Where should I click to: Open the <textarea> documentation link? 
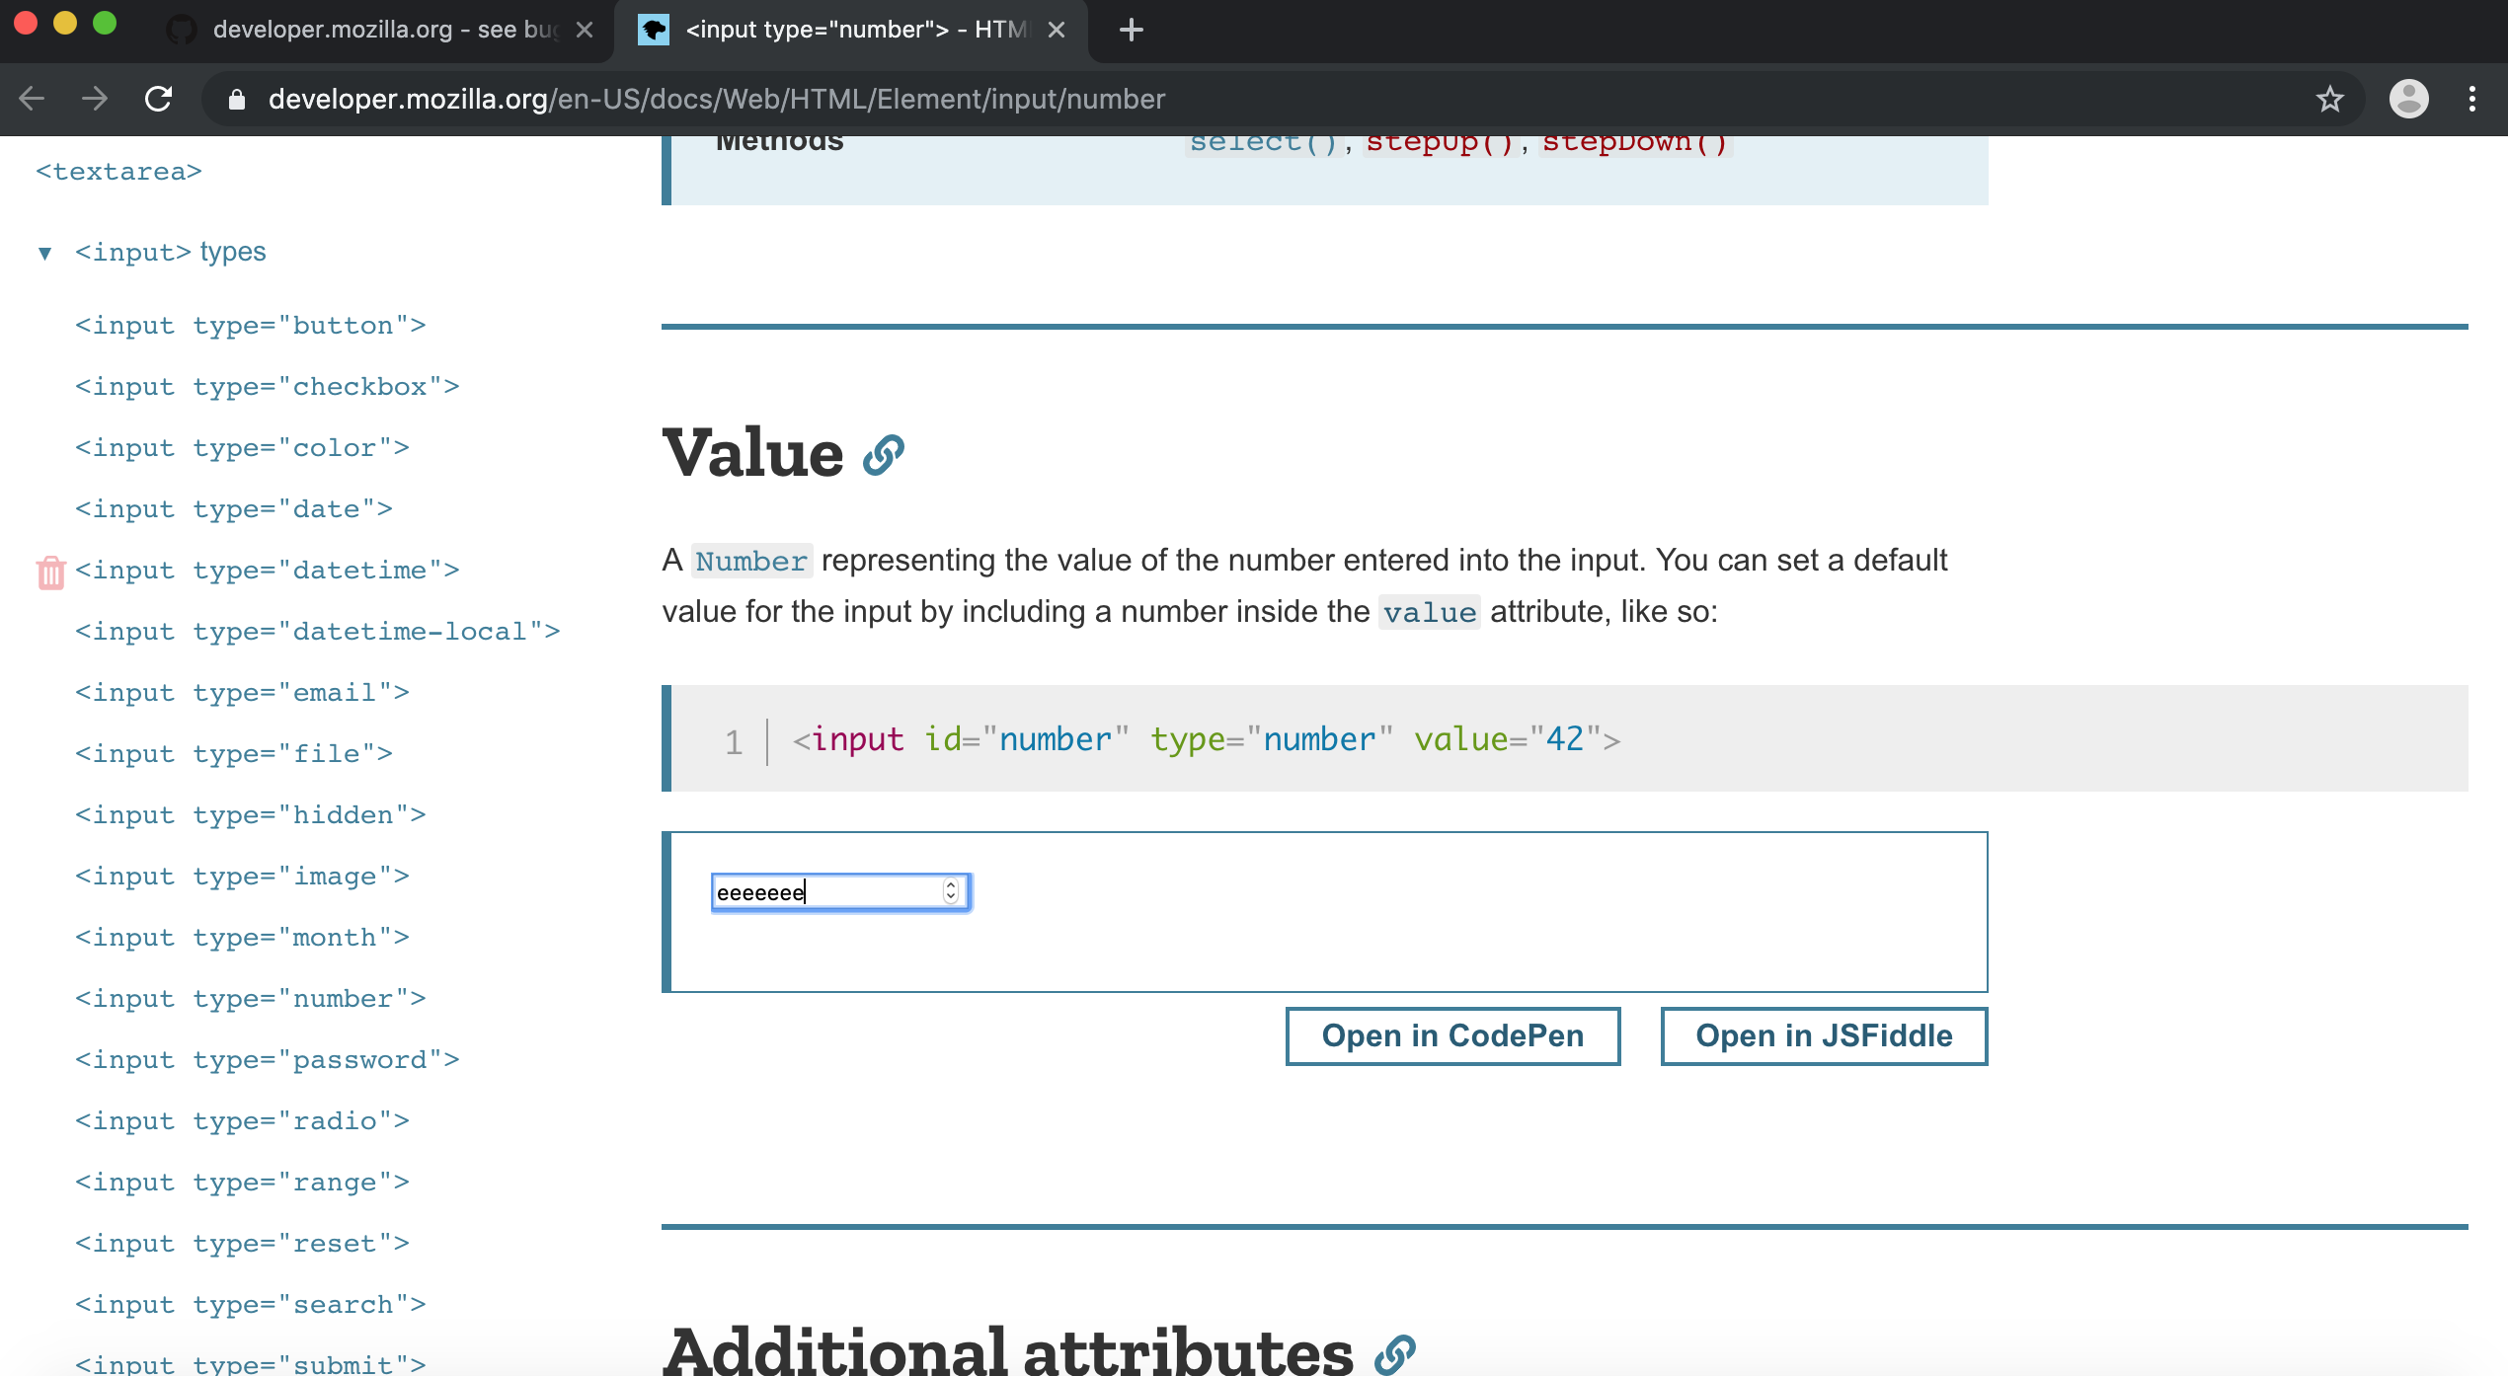point(118,170)
